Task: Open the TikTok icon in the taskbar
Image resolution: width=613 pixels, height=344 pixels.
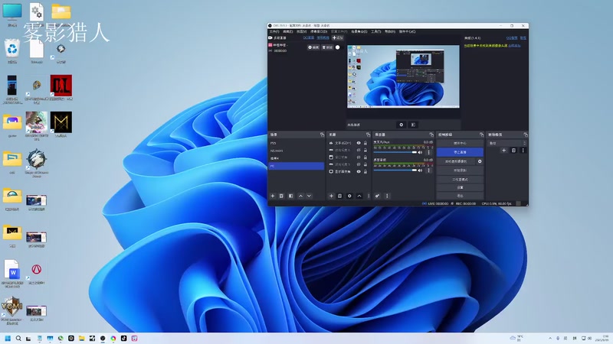Action: [123, 338]
